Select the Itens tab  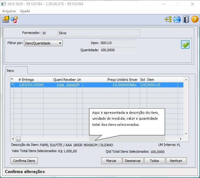click(x=16, y=70)
